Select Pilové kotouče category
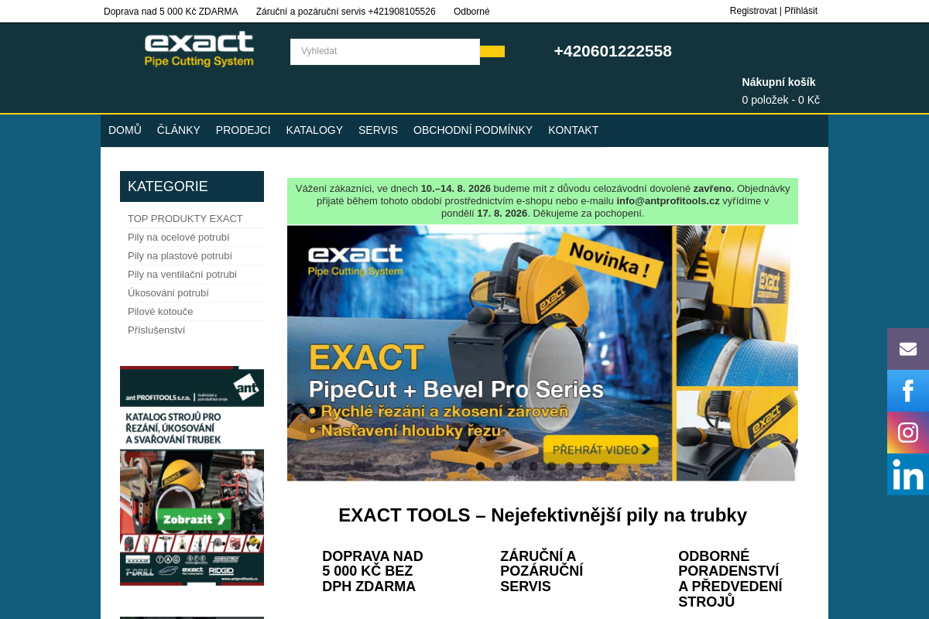 pyautogui.click(x=160, y=312)
